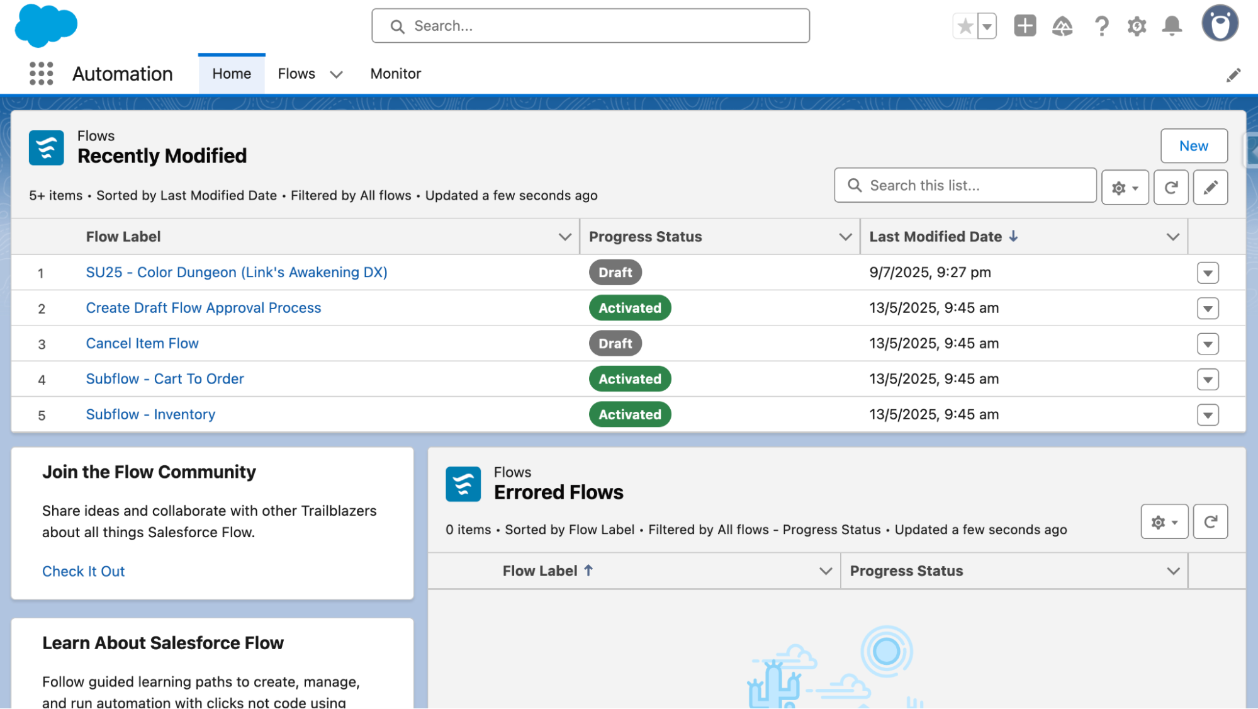The image size is (1258, 709).
Task: Open the inline edit pencil for Recently Modified
Action: (1210, 186)
